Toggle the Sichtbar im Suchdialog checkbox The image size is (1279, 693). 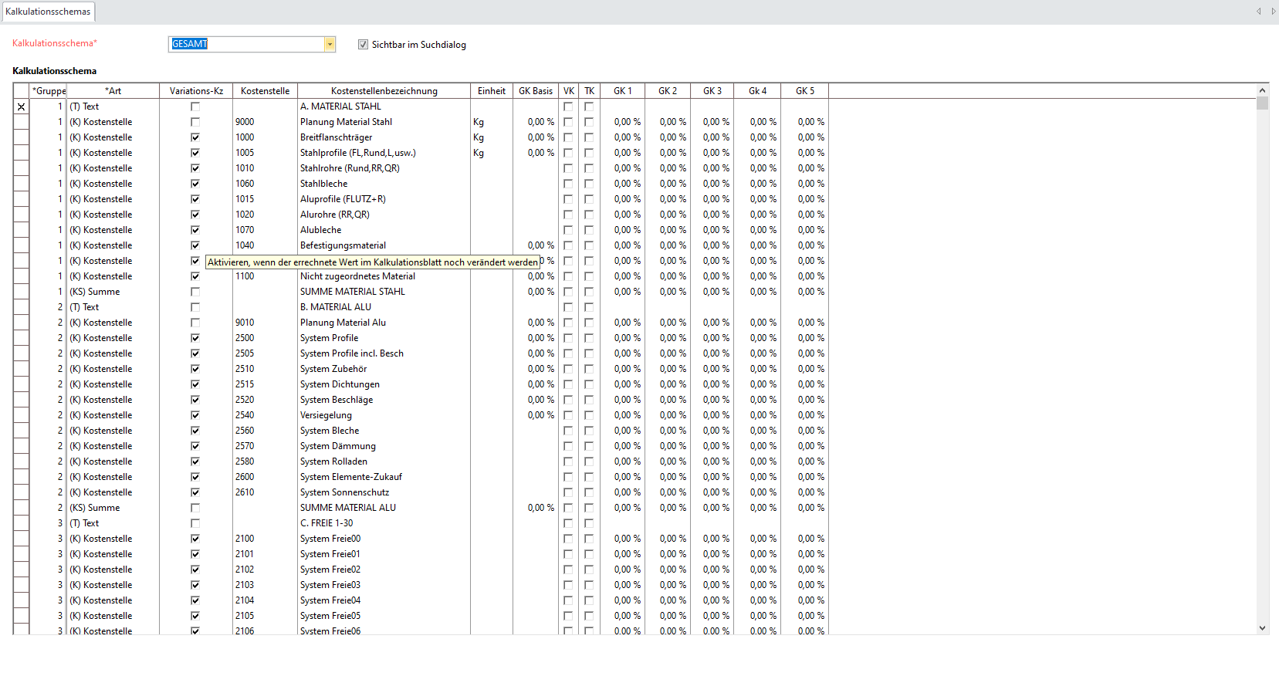click(363, 45)
